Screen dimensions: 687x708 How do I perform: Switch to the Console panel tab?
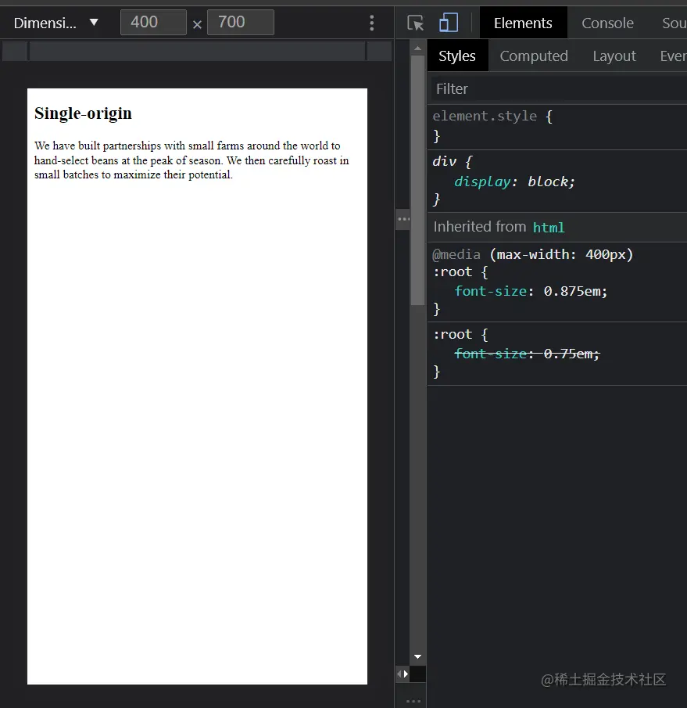(x=607, y=23)
